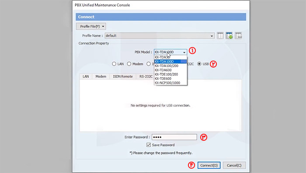Choose KX-NCP500/1000 model option

(170, 83)
